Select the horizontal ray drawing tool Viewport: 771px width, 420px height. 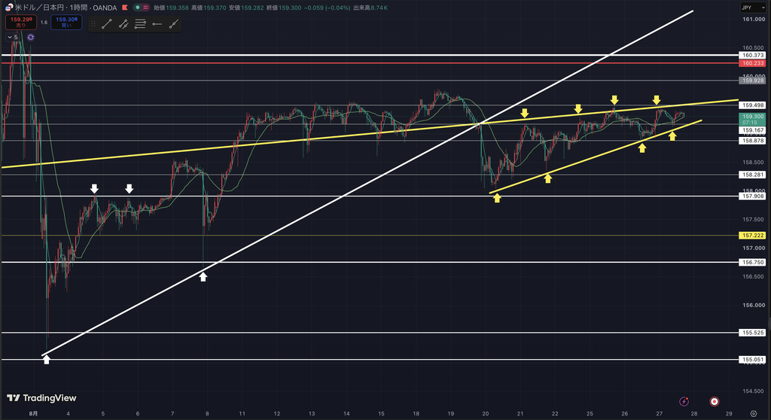(x=157, y=24)
